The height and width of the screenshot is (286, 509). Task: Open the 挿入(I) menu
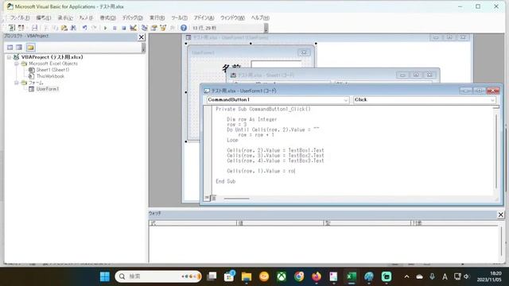pyautogui.click(x=86, y=17)
